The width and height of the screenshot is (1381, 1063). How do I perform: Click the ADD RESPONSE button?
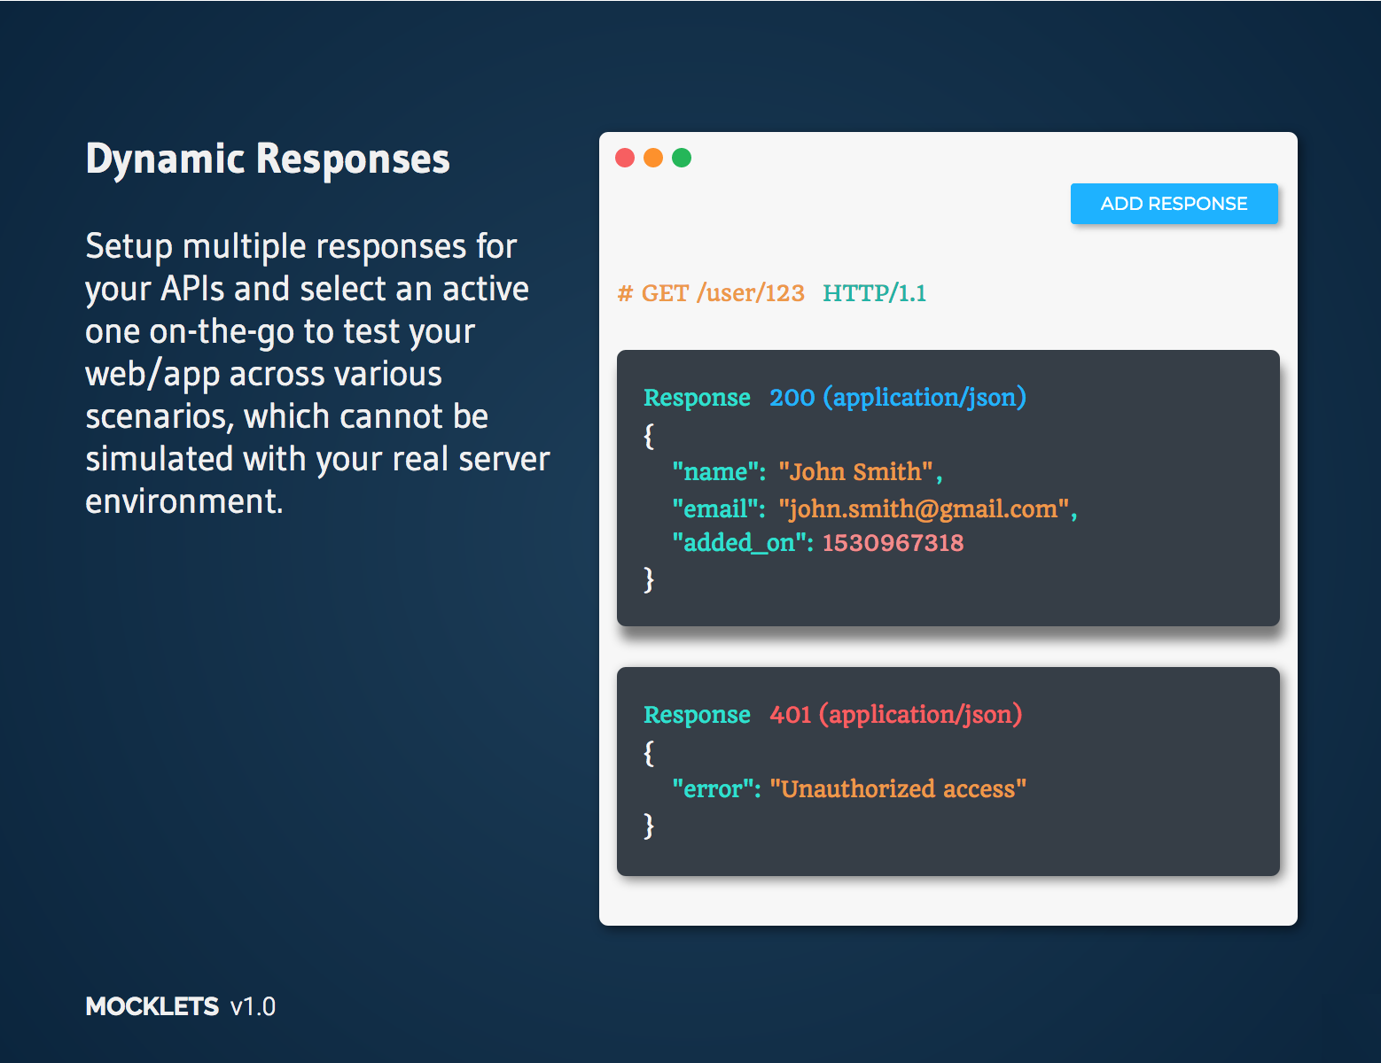click(x=1174, y=204)
